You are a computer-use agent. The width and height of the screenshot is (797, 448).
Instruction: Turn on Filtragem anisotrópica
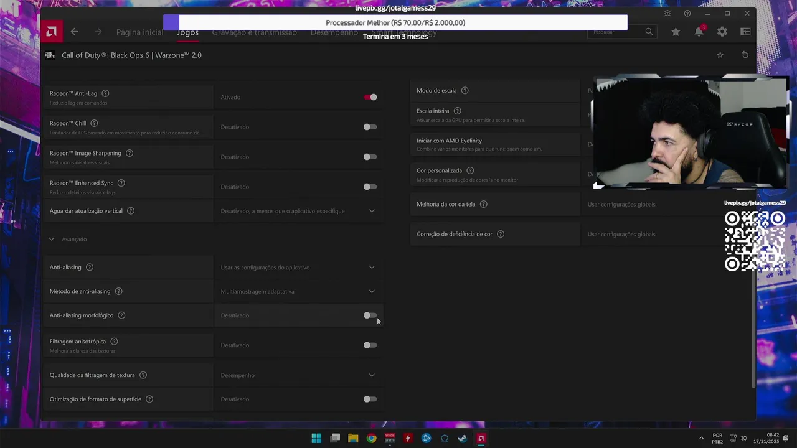(x=370, y=345)
